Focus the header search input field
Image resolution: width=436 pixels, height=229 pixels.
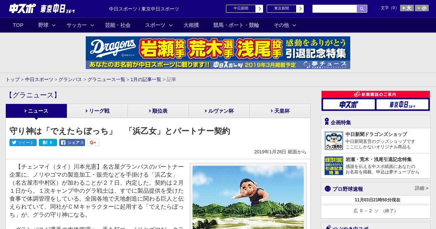coord(335,9)
